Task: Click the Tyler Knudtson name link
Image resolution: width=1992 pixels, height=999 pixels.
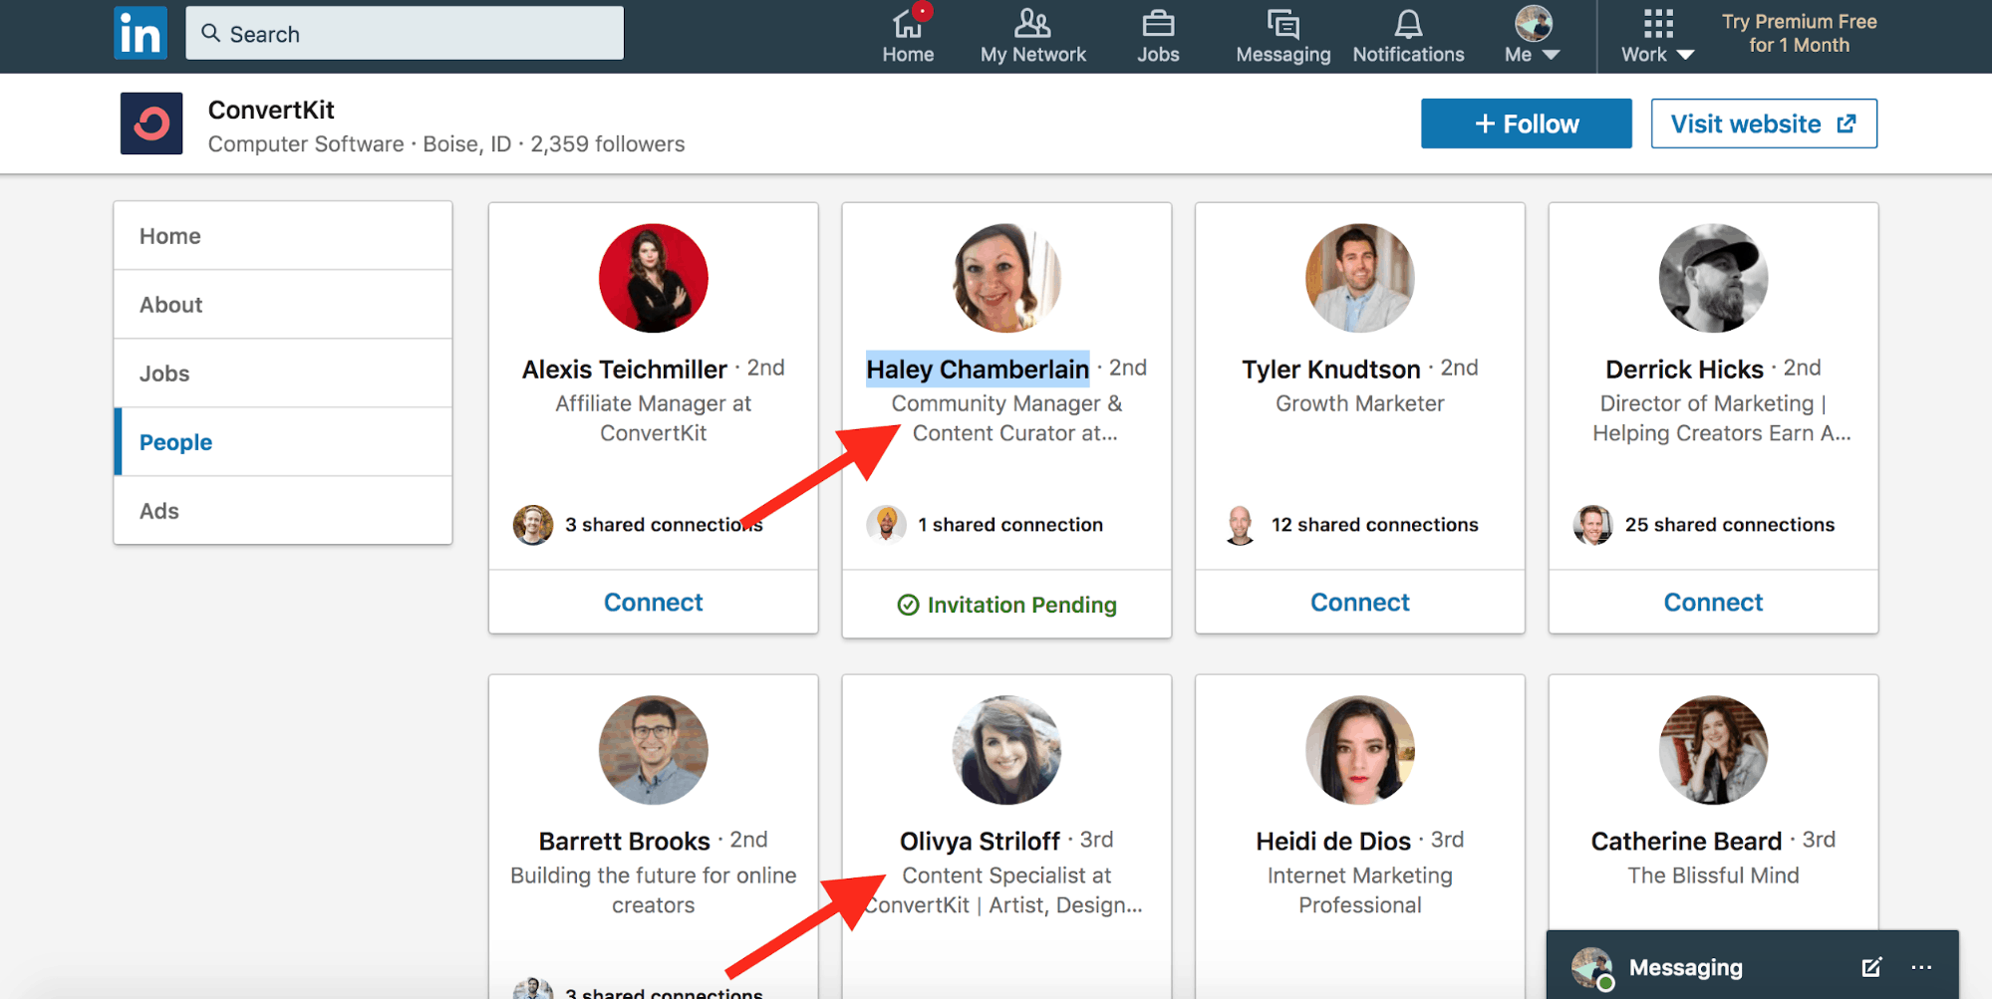Action: pyautogui.click(x=1330, y=370)
